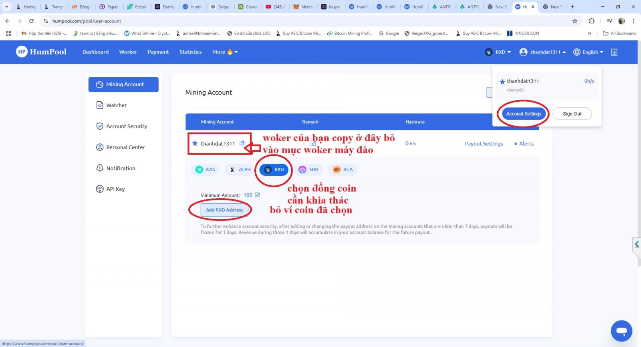Open the Chrome profile avatar
This screenshot has width=641, height=347.
(622, 21)
